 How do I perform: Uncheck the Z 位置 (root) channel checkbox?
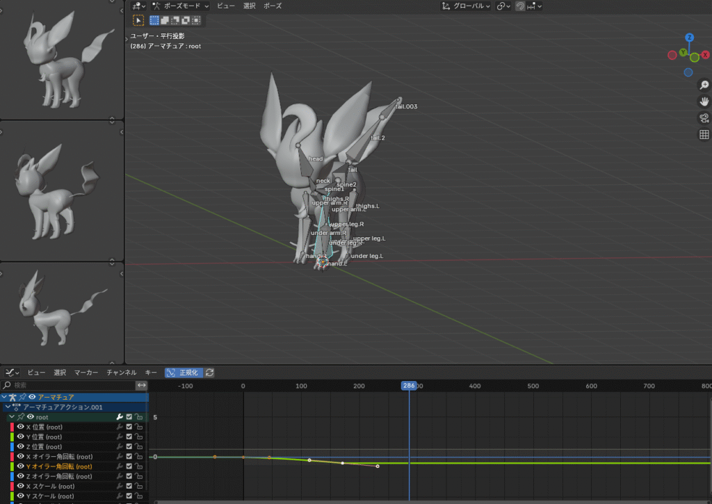pos(129,447)
